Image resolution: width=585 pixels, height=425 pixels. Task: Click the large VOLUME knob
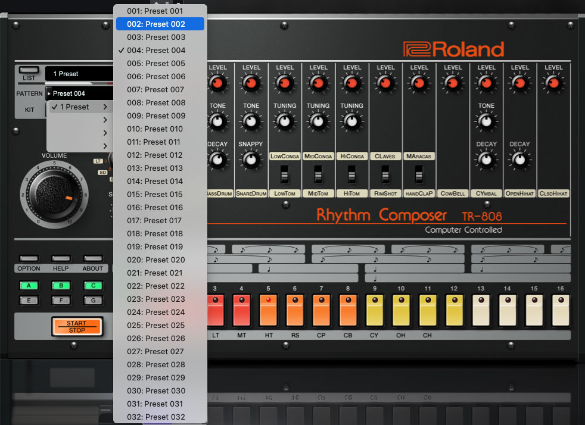click(54, 195)
